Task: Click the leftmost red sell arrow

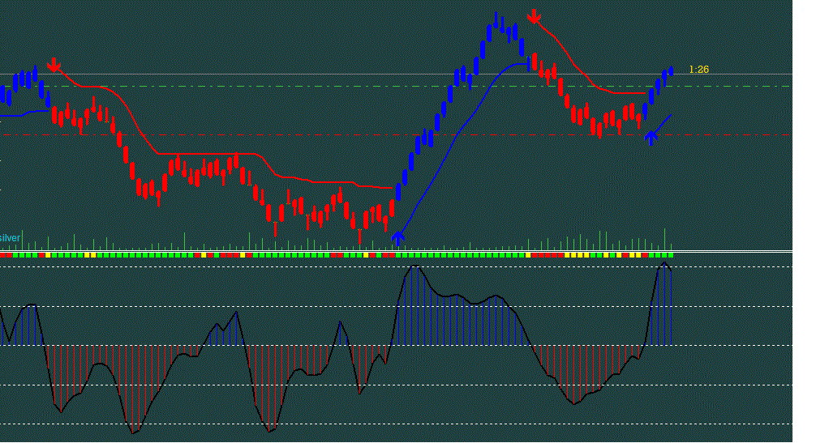Action: tap(54, 65)
